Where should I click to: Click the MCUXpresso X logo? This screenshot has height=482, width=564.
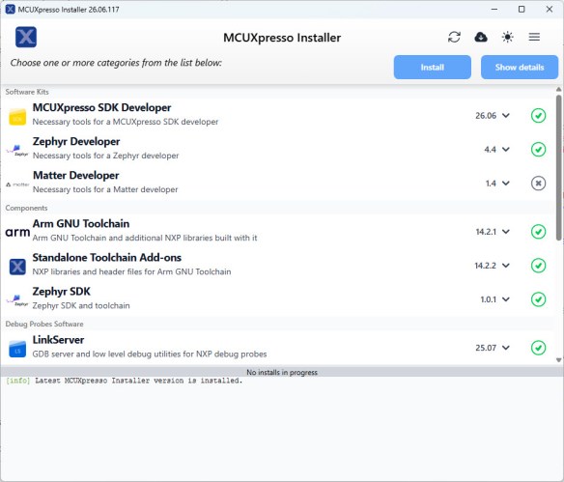click(26, 37)
